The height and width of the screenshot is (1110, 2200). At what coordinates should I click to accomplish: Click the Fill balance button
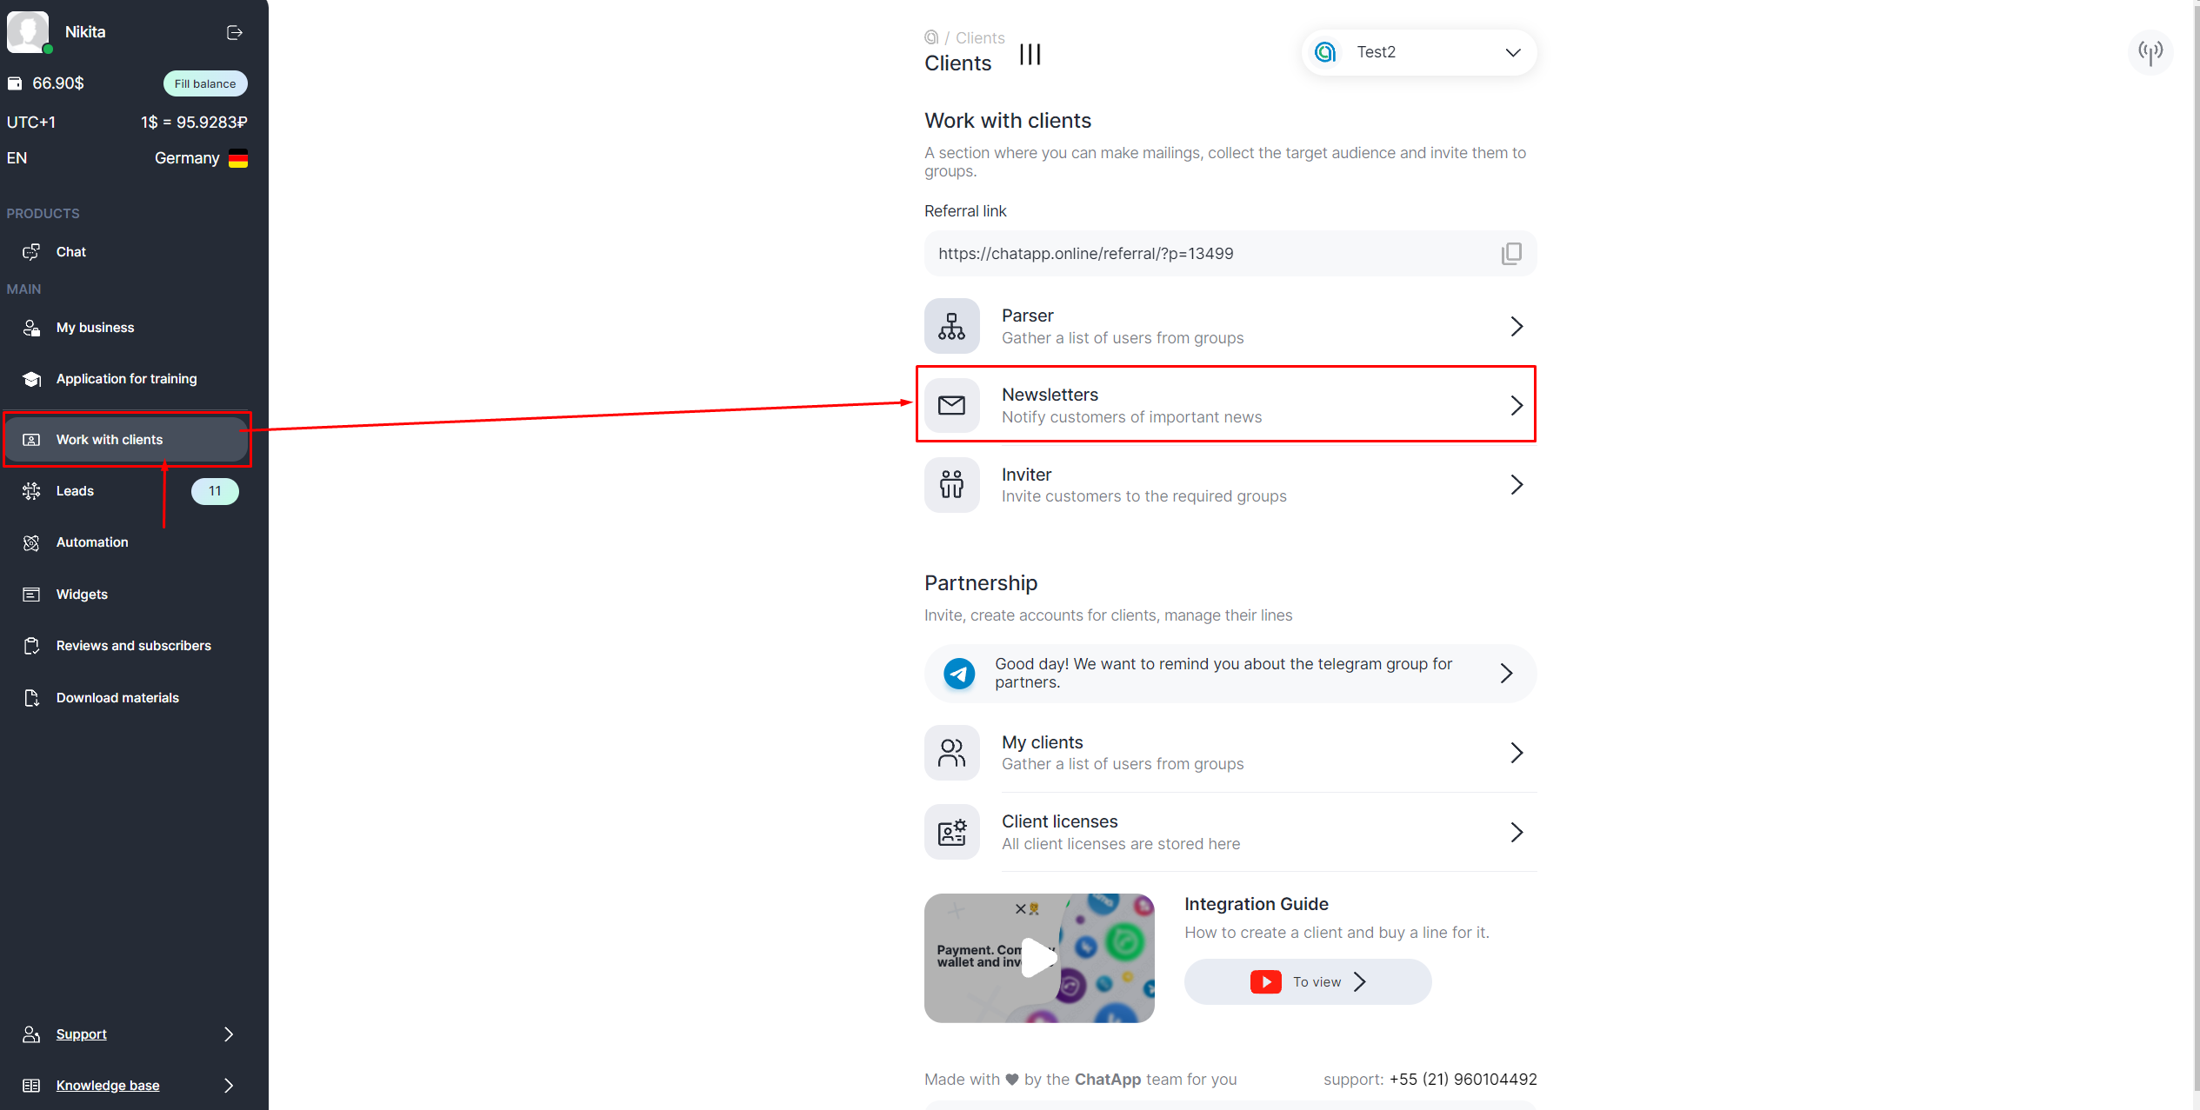point(205,83)
